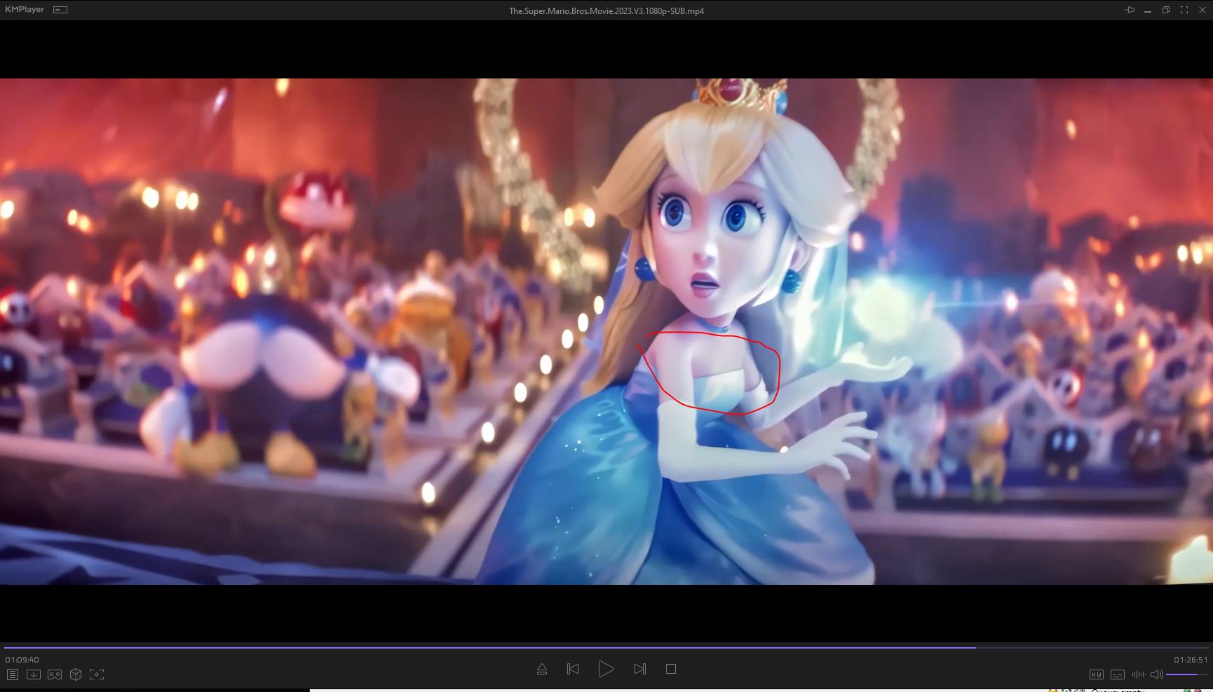Enable VR mode with the goggles icon

[55, 674]
